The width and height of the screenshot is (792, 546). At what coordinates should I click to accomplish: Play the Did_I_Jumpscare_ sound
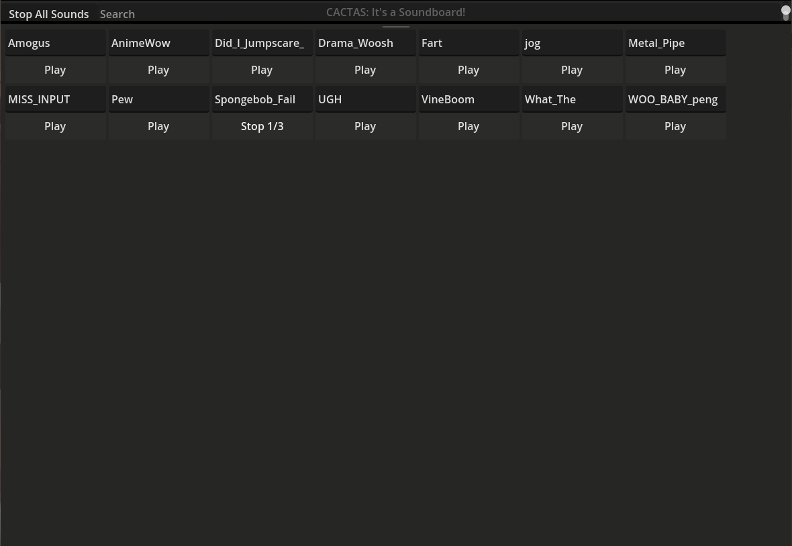point(262,70)
